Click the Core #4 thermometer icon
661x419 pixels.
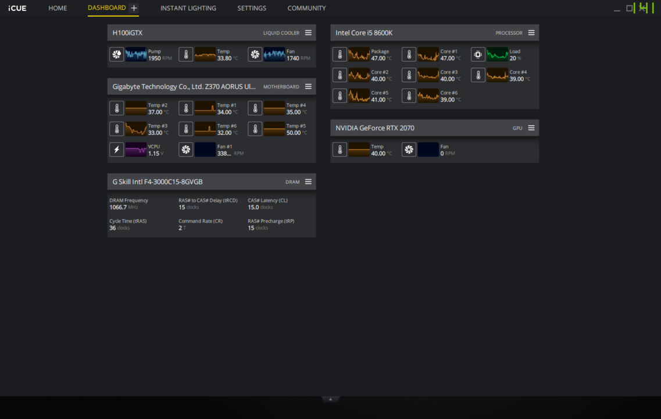pyautogui.click(x=478, y=75)
